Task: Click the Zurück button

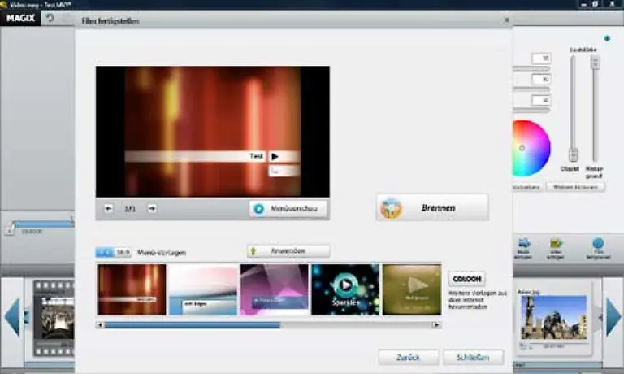Action: 409,357
